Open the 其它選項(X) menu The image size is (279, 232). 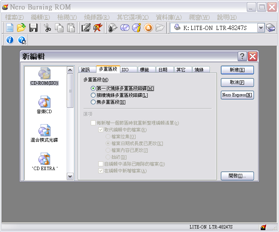(x=133, y=17)
